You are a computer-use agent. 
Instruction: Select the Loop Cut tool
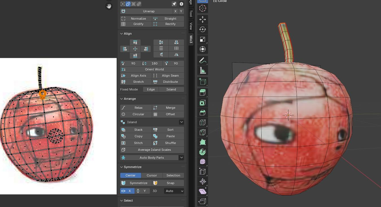pos(202,122)
